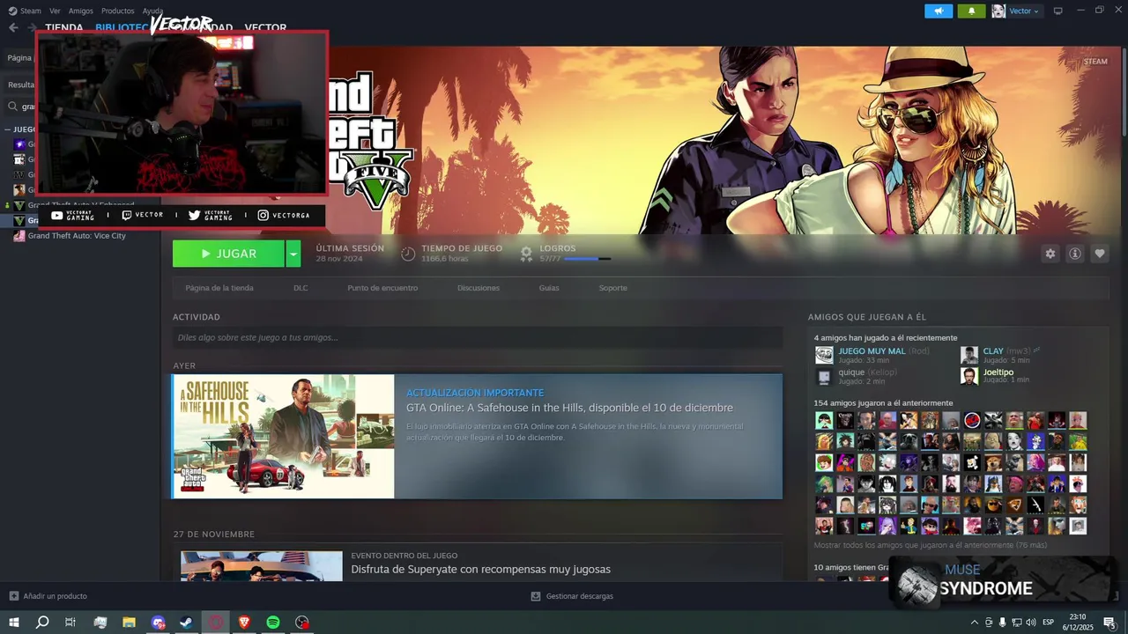Open the Superyate event thumbnail
Screen dimensions: 1128x634
[x=262, y=566]
